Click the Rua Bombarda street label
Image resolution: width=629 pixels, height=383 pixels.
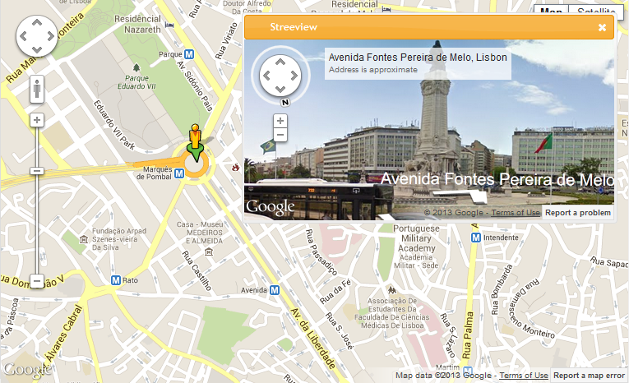[x=501, y=289]
